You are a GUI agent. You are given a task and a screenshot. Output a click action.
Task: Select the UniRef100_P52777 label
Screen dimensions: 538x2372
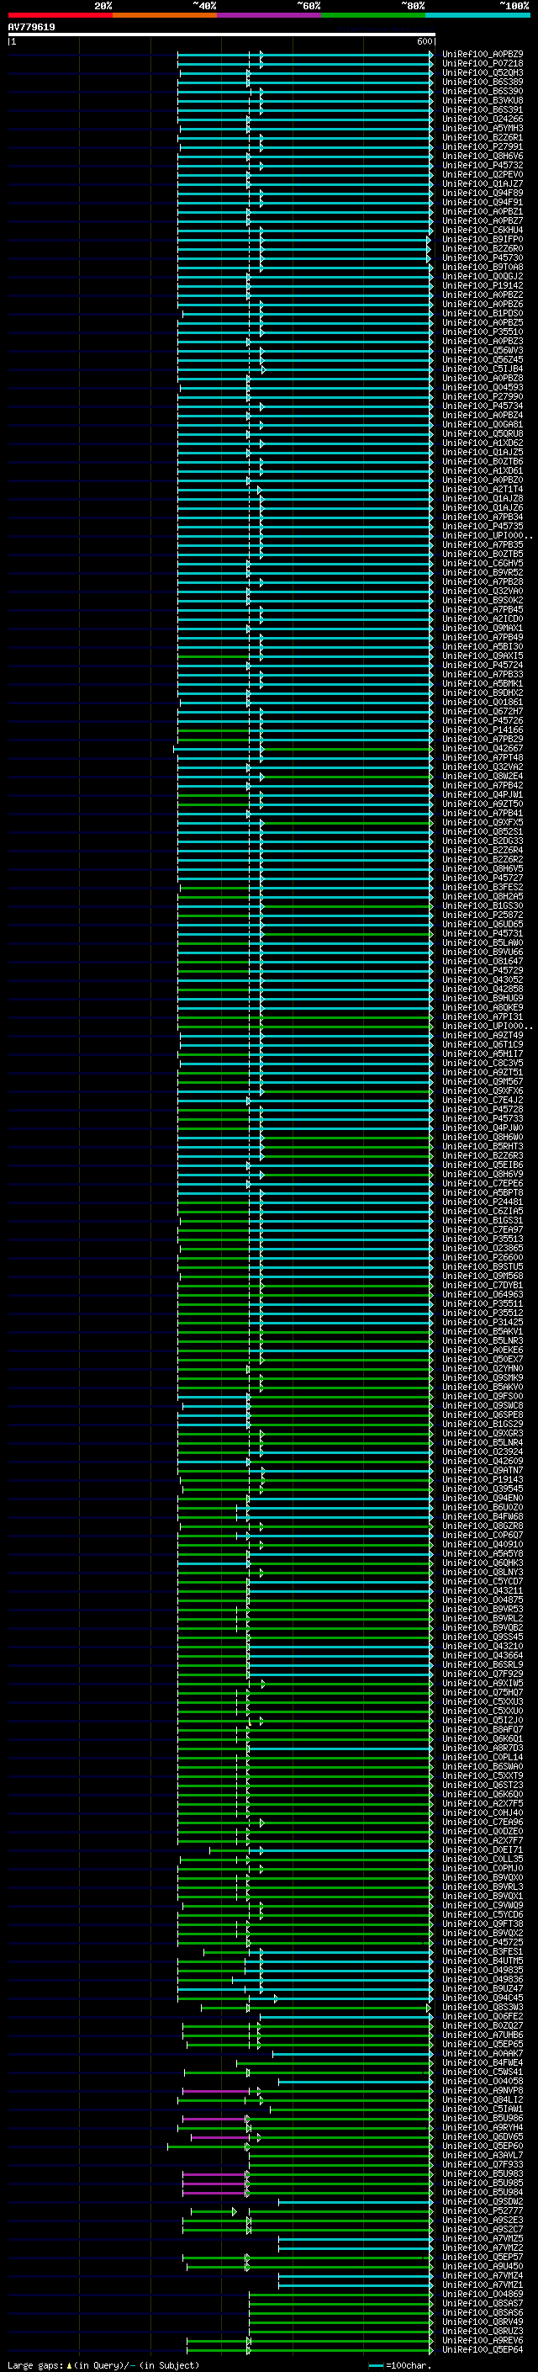(483, 2210)
